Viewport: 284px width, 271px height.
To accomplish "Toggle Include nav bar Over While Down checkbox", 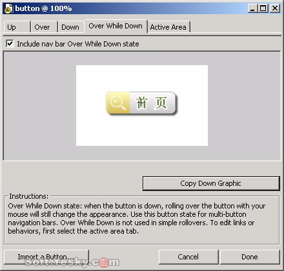I will pos(10,43).
